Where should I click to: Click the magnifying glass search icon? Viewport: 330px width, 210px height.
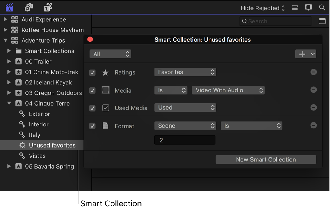tap(322, 8)
